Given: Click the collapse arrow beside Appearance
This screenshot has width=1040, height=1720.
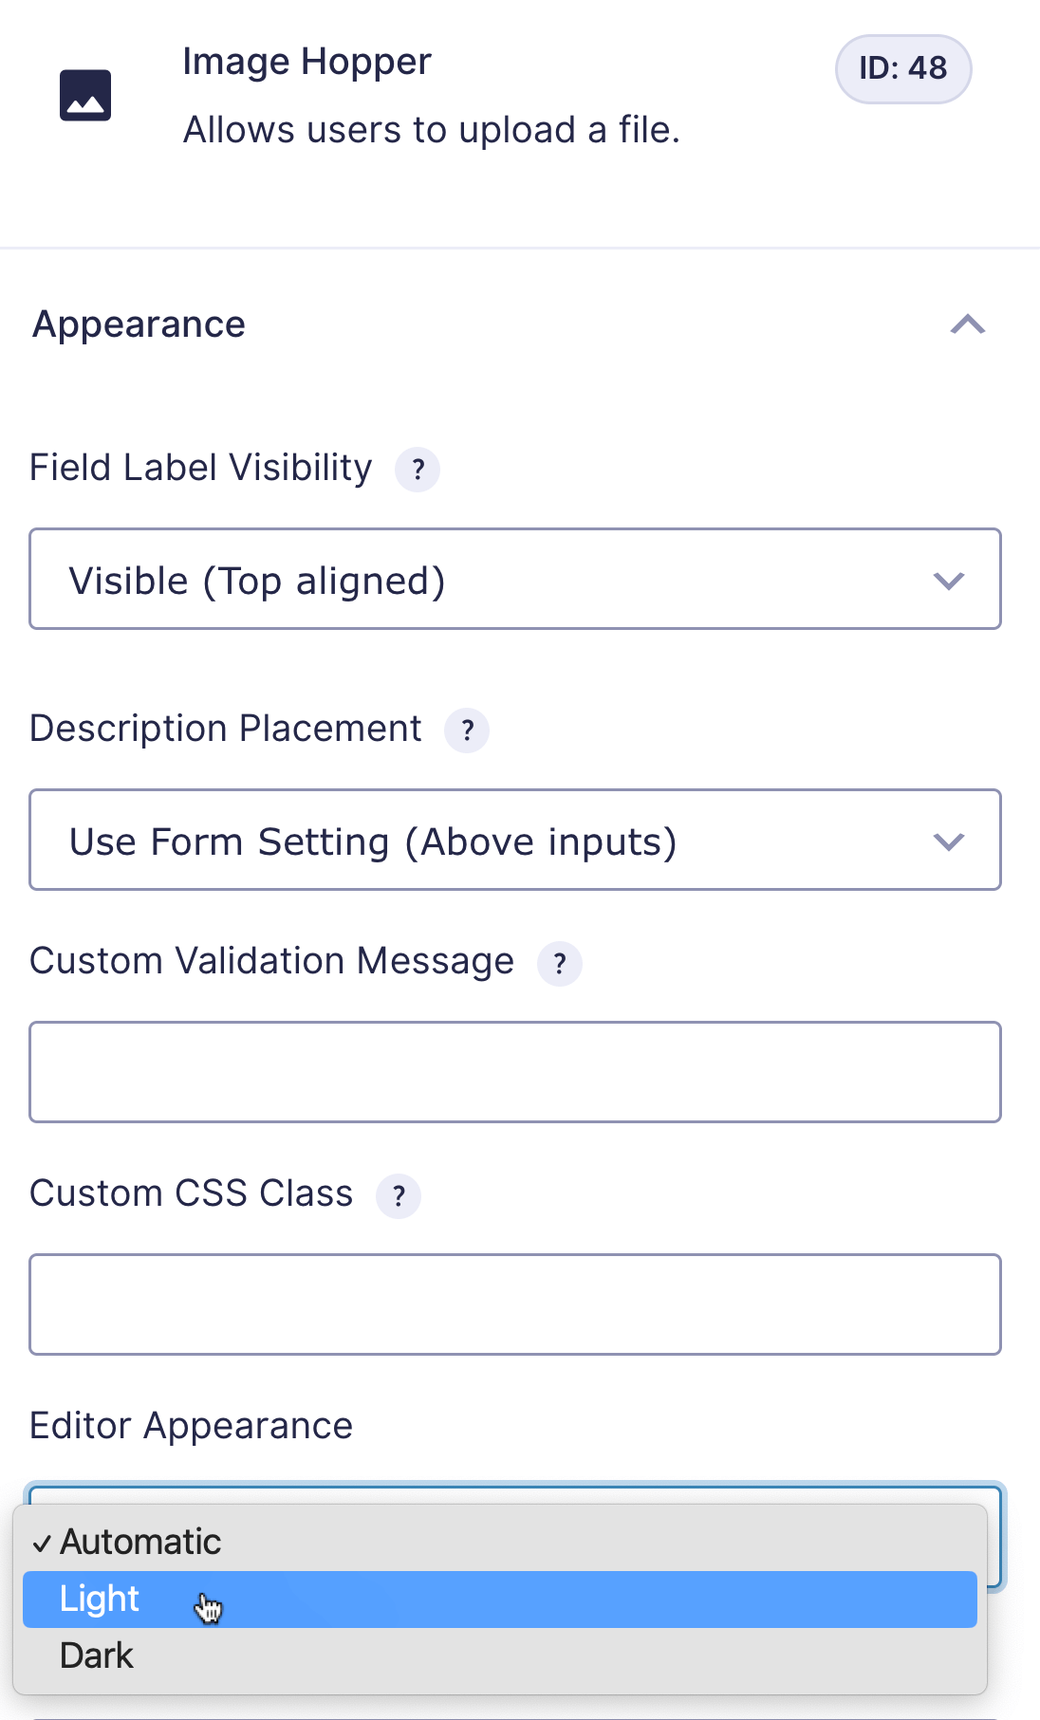Looking at the screenshot, I should click(968, 325).
